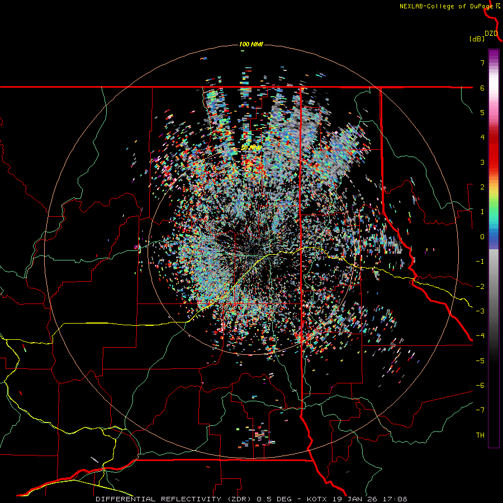Click the 2 tick on the dB scale
This screenshot has width=503, height=503.
coord(482,187)
